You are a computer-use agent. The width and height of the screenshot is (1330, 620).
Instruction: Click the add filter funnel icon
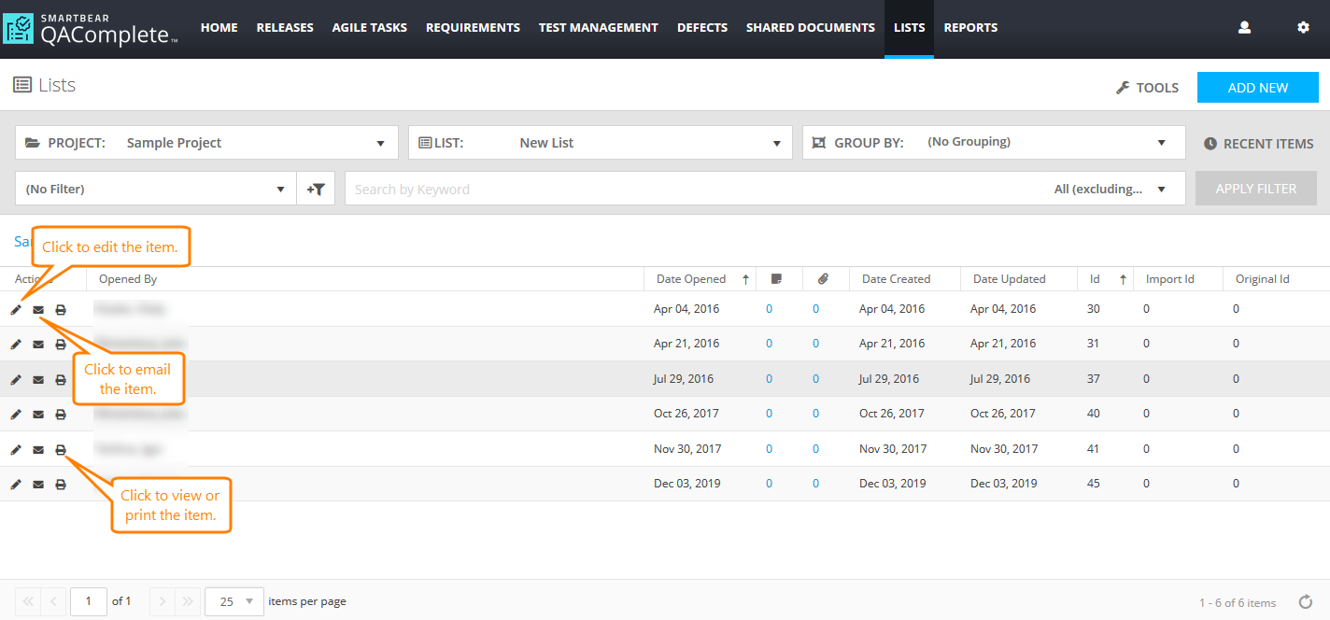(x=316, y=189)
